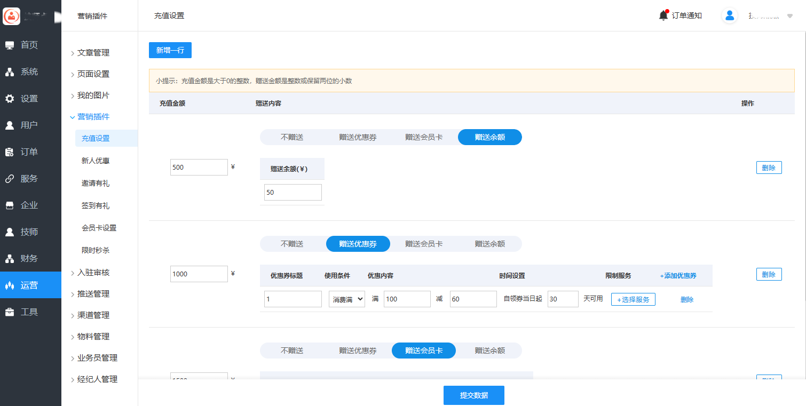Image resolution: width=806 pixels, height=406 pixels.
Task: Select 赠送优惠券 in the third row
Action: [358, 351]
